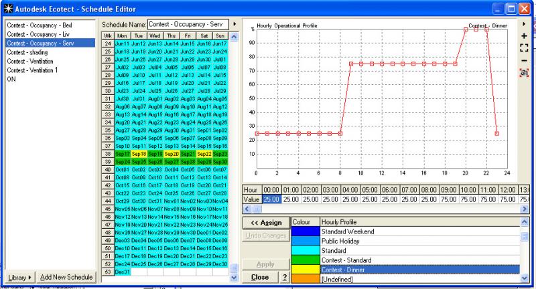Select week 38 row header

(x=108, y=154)
